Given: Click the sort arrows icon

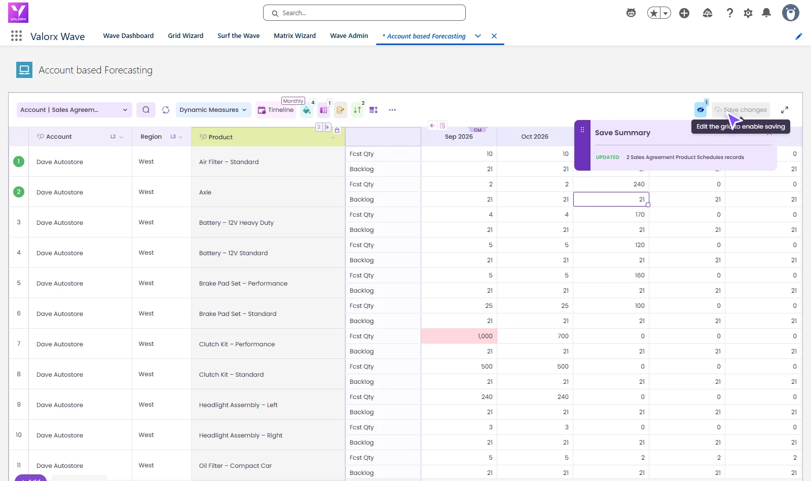Looking at the screenshot, I should (357, 110).
